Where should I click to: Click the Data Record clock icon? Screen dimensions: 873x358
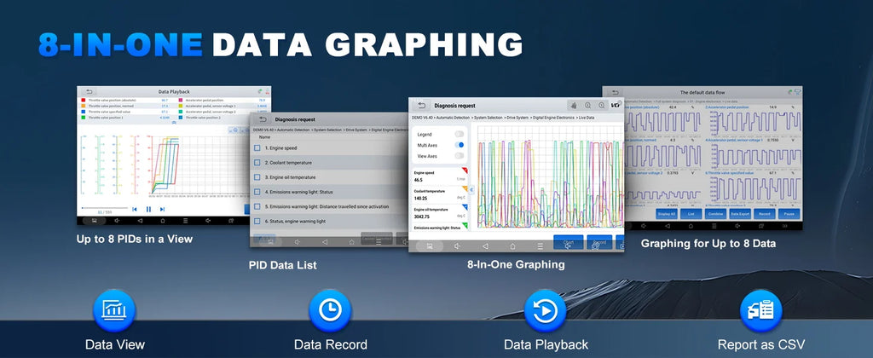[x=330, y=310]
